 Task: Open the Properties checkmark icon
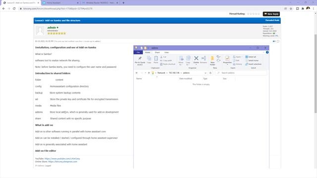227,58
